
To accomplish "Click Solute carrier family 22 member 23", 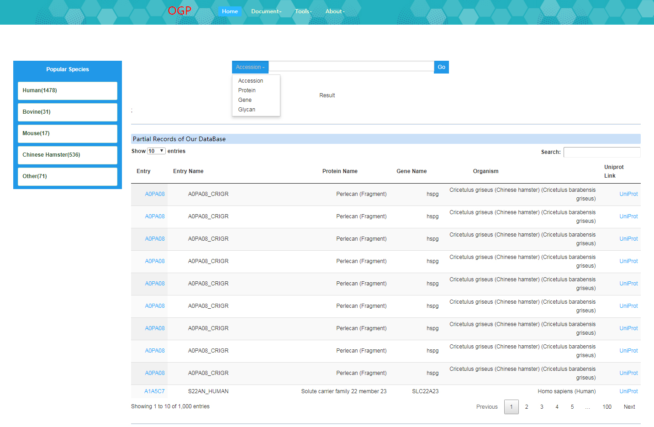I will pyautogui.click(x=344, y=391).
